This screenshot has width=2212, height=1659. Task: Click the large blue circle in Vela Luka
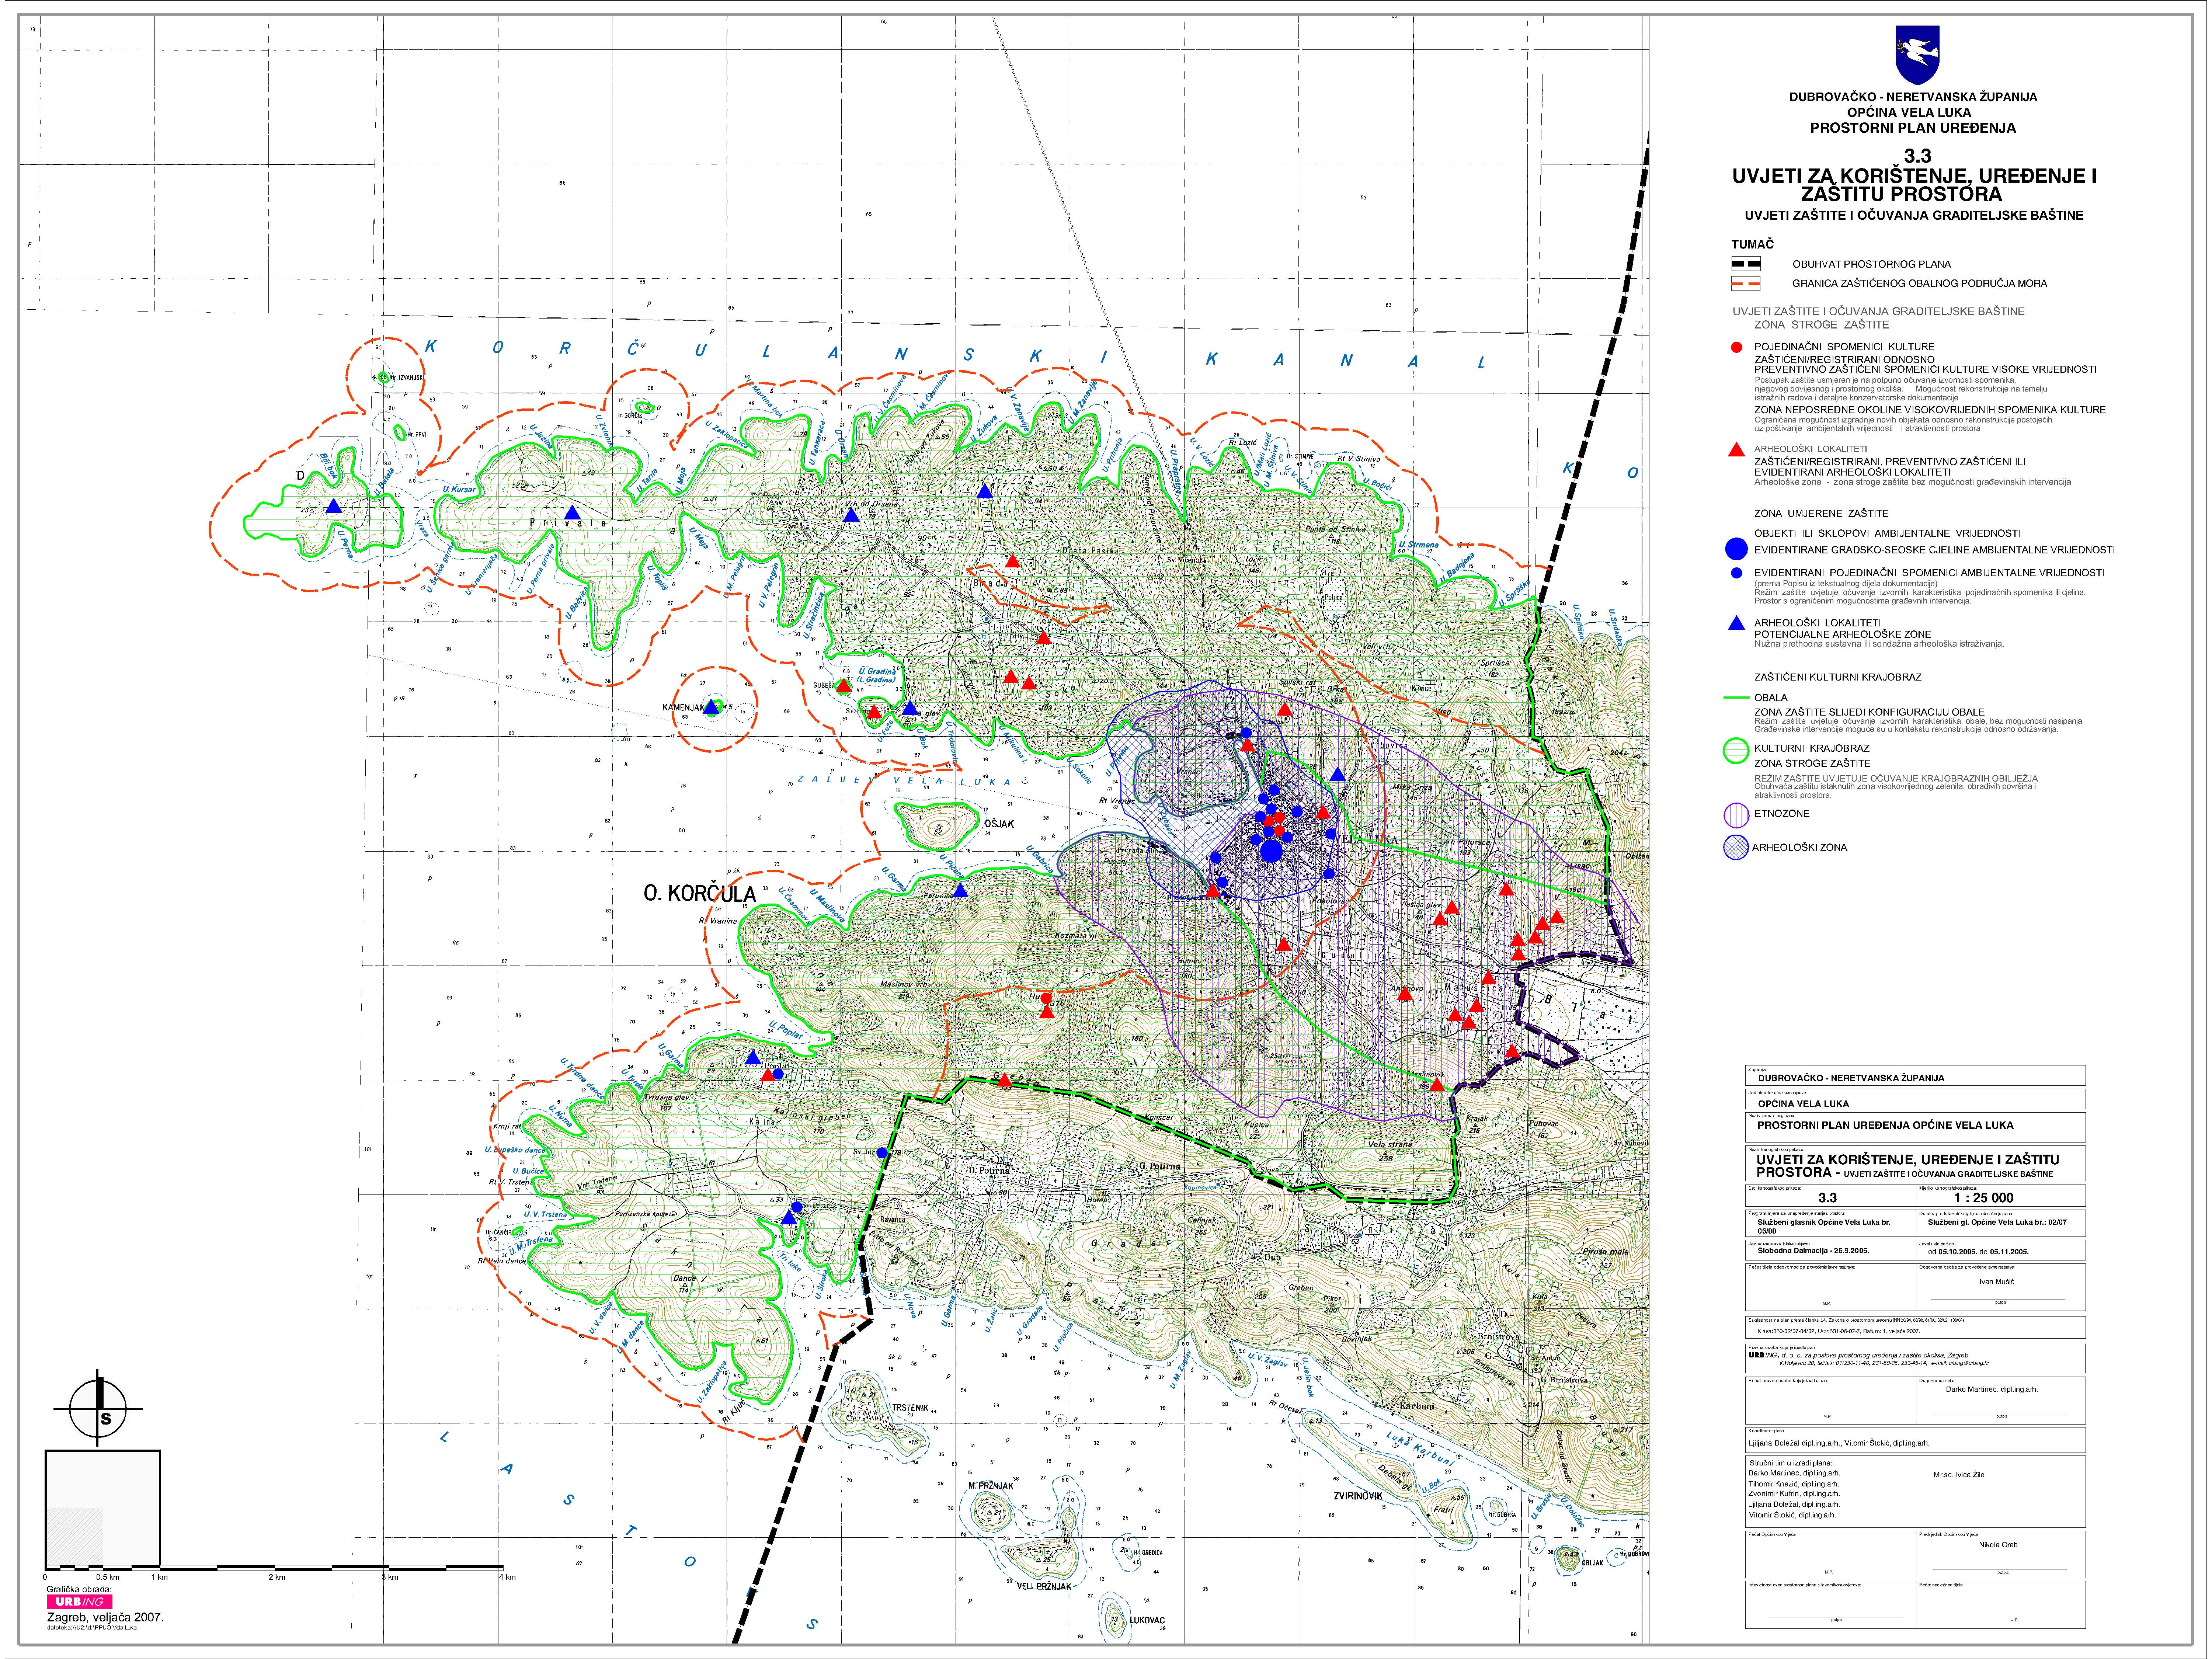[1271, 851]
